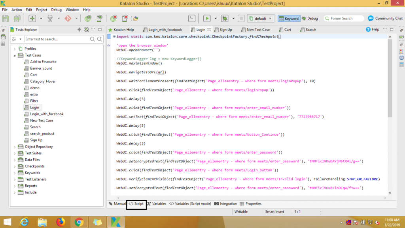Collapse the Test Cases folder

(x=15, y=55)
